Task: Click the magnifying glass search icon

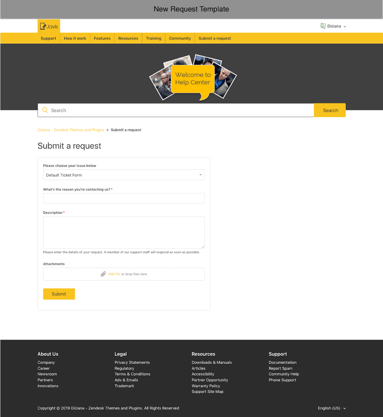Action: pyautogui.click(x=45, y=110)
